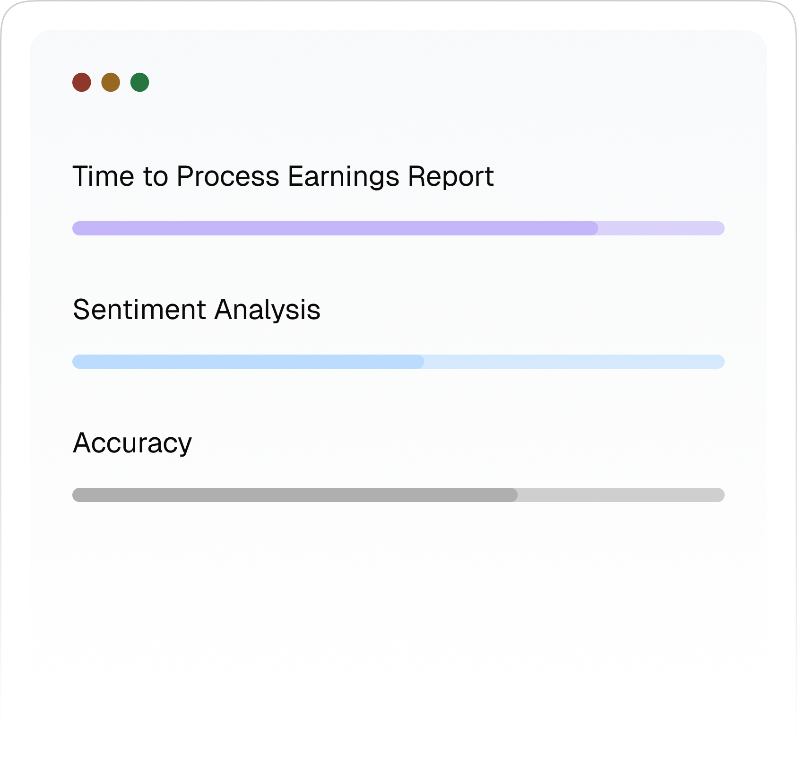Select the Time to Process Earnings Report label
The width and height of the screenshot is (797, 763).
[x=283, y=176]
